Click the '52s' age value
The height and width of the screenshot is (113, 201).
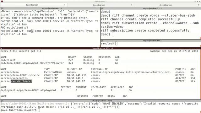coord(193,81)
